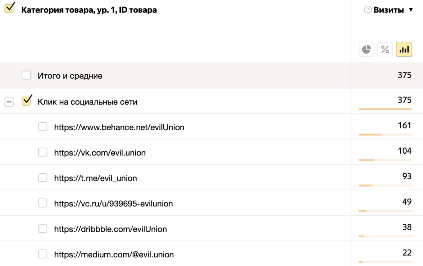Image resolution: width=423 pixels, height=266 pixels.
Task: Open the https://www.behance.net/evilUnion link
Action: tap(119, 127)
